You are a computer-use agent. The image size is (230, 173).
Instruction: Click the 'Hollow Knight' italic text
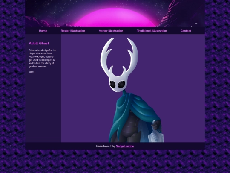[x=37, y=57]
